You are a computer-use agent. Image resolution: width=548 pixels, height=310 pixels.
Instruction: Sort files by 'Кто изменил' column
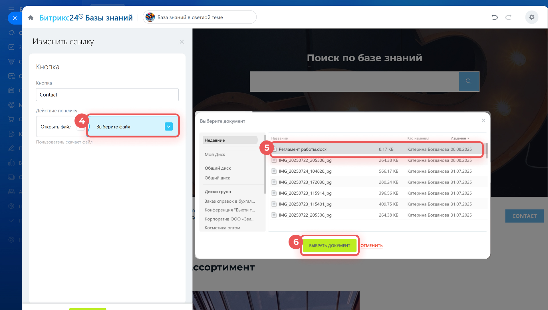click(418, 138)
